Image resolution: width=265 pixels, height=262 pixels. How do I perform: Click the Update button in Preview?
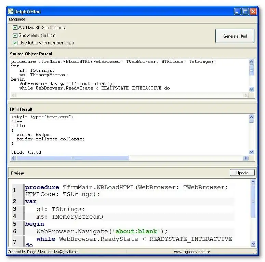tap(242, 173)
